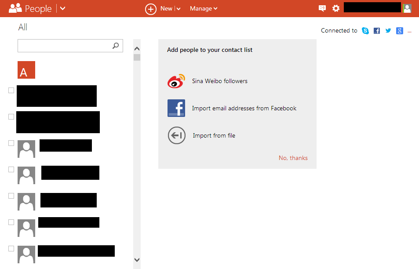Click the Twitter connected account icon
Screen dimensions: 419x269
[x=388, y=30]
